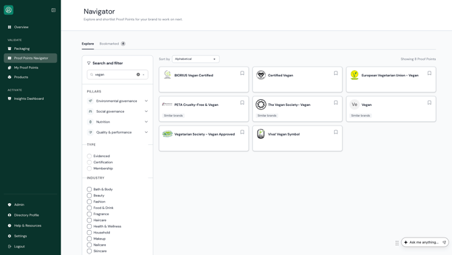
Task: Open the Insights Dashboard page
Action: click(30, 98)
